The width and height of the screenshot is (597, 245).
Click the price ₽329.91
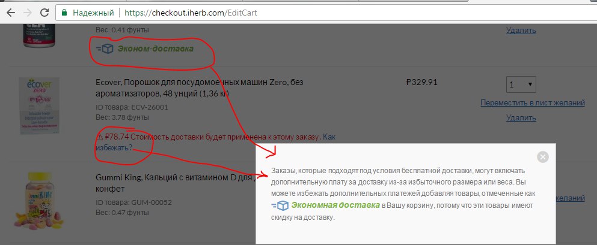[x=422, y=82]
